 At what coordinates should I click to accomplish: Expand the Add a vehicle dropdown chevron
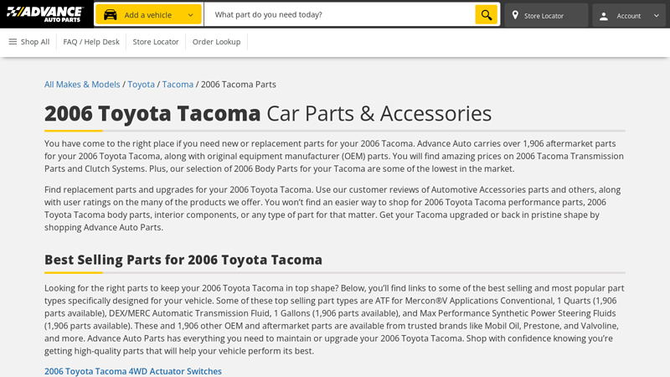coord(191,15)
